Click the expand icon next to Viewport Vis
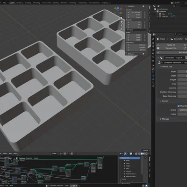Image resolution: width=187 pixels, height=187 pixels. coord(185,48)
